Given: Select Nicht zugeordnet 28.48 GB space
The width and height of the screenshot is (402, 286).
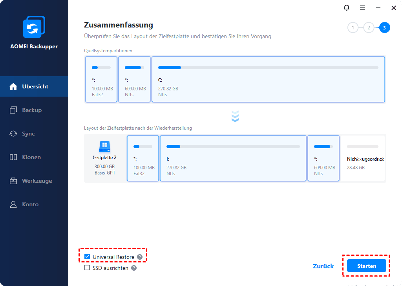Looking at the screenshot, I should [x=363, y=158].
